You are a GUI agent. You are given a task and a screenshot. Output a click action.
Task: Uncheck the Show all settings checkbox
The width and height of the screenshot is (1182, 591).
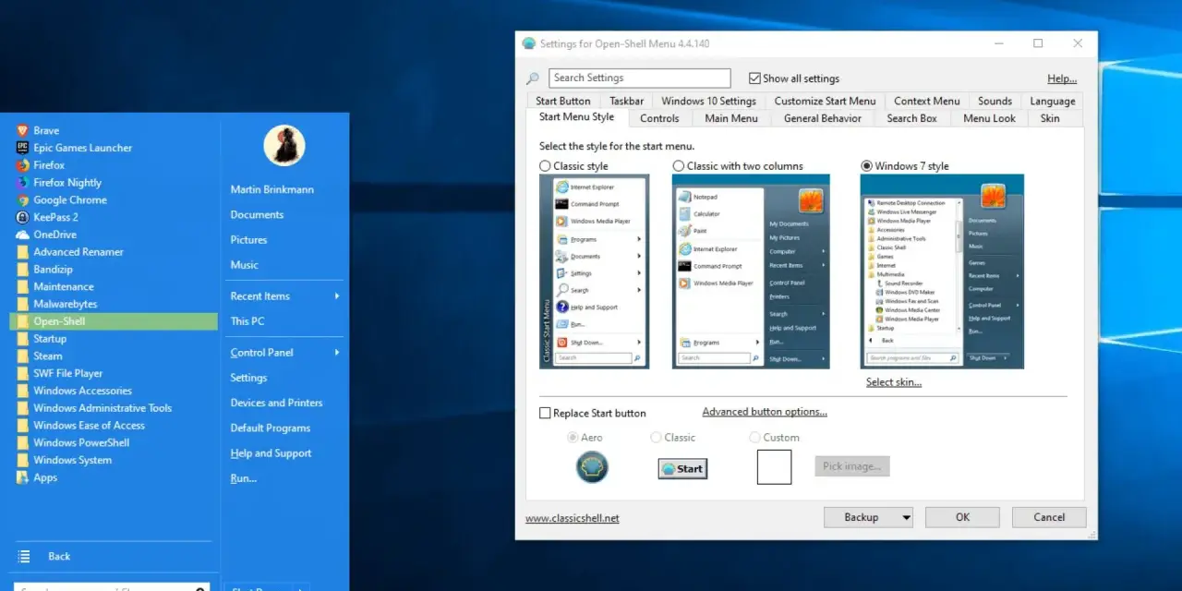pyautogui.click(x=754, y=78)
